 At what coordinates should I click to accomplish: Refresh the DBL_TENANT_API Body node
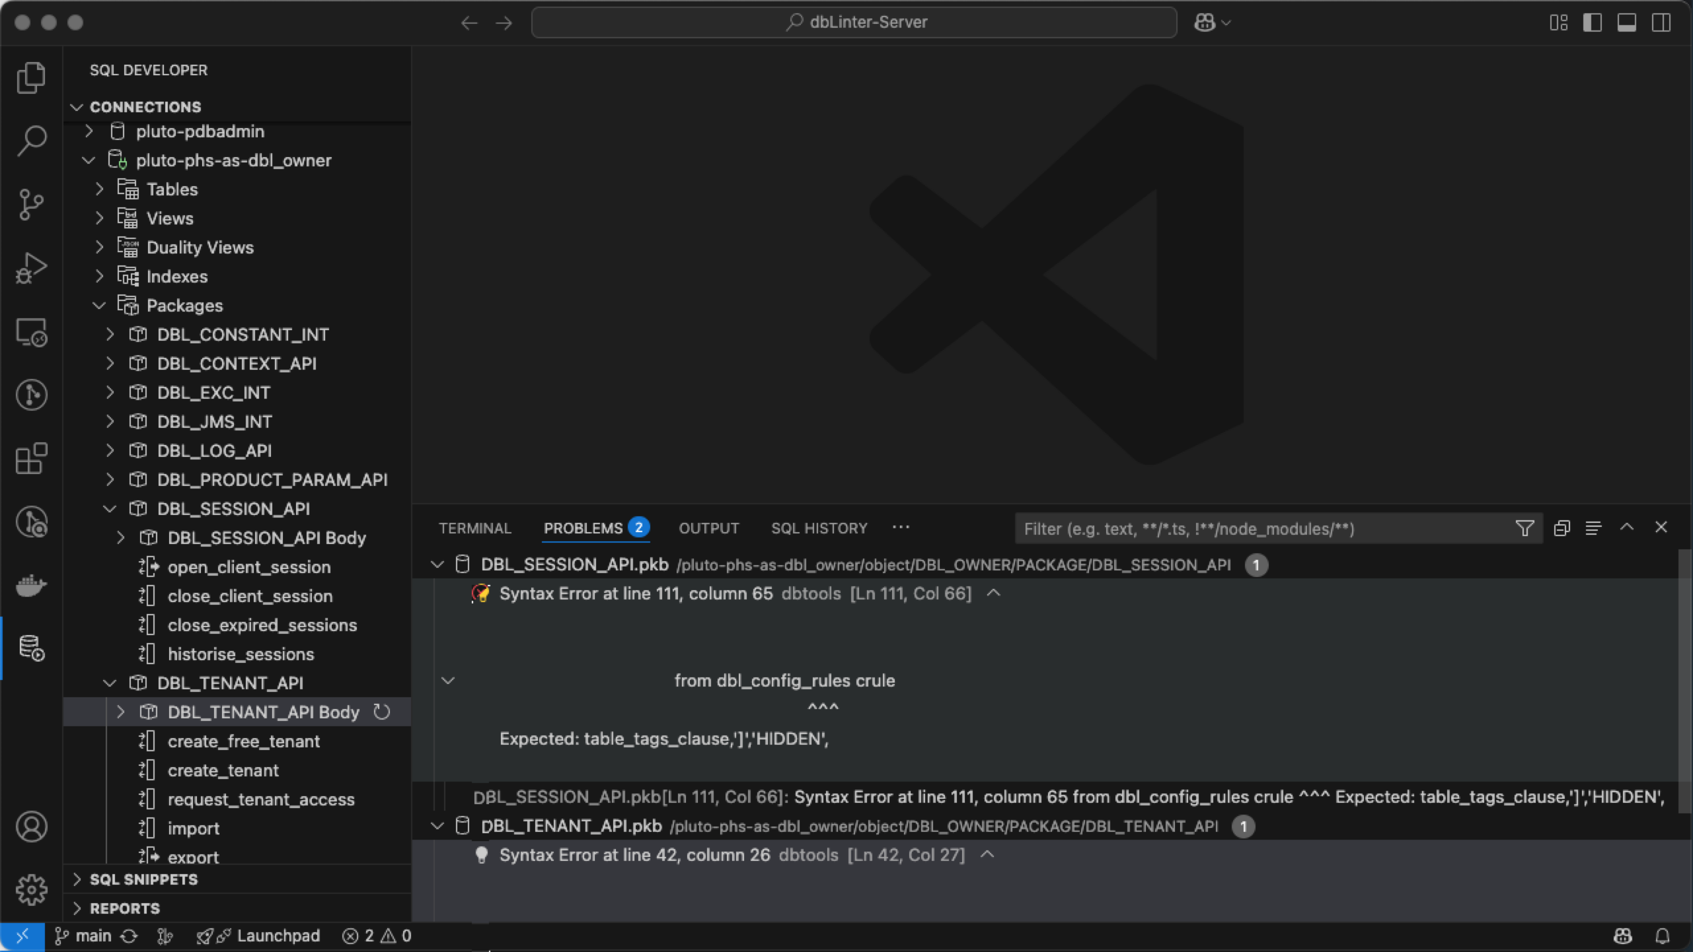pyautogui.click(x=382, y=712)
